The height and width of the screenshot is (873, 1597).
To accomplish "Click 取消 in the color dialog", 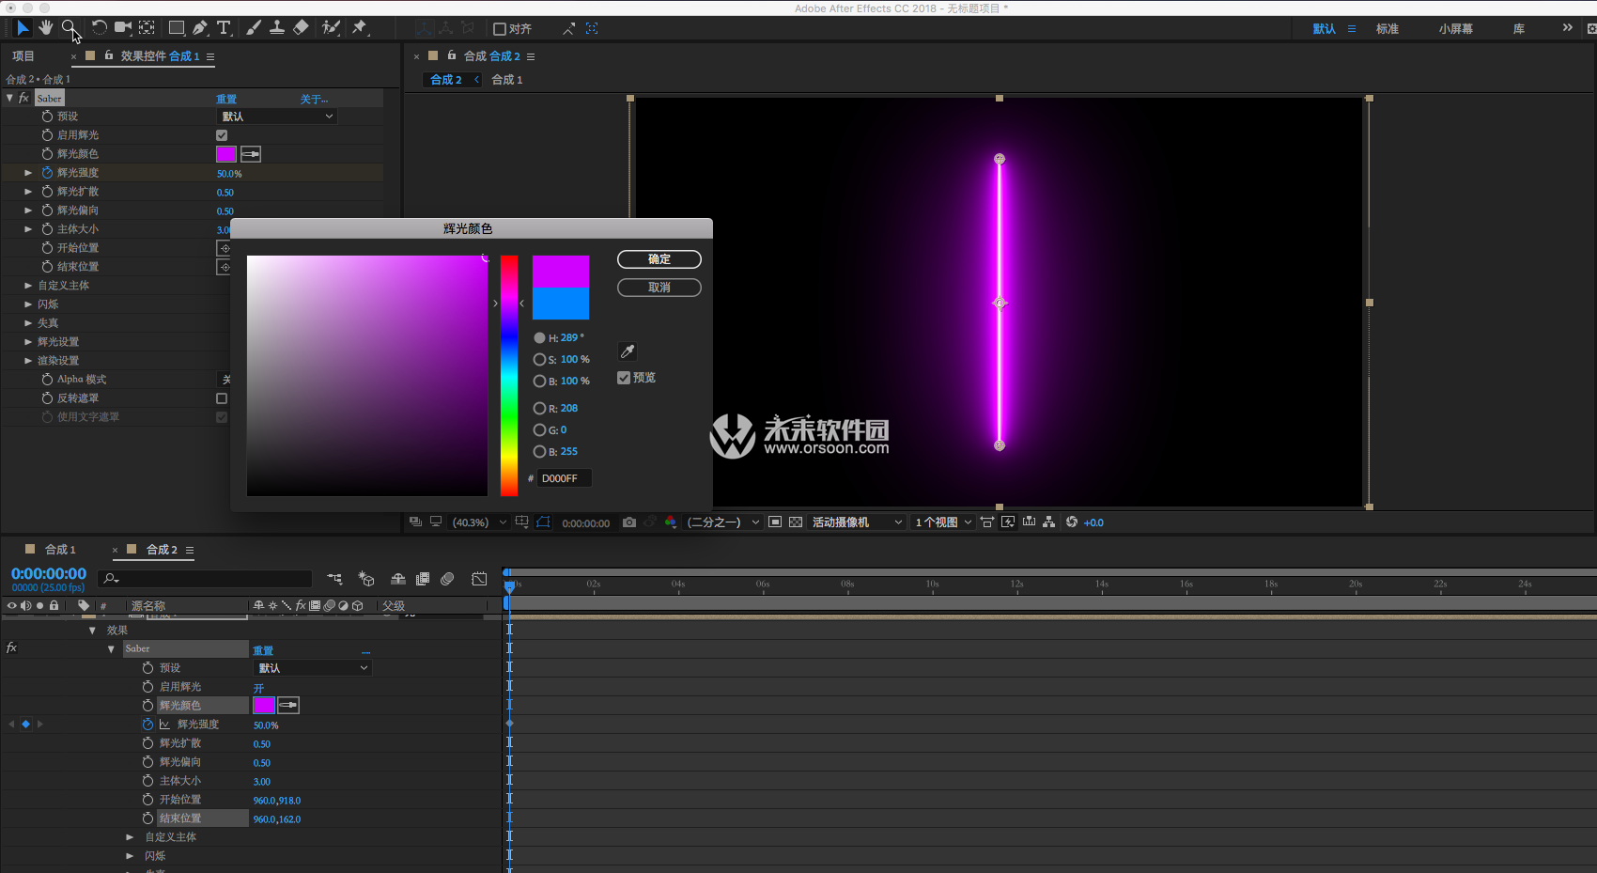I will pyautogui.click(x=659, y=288).
